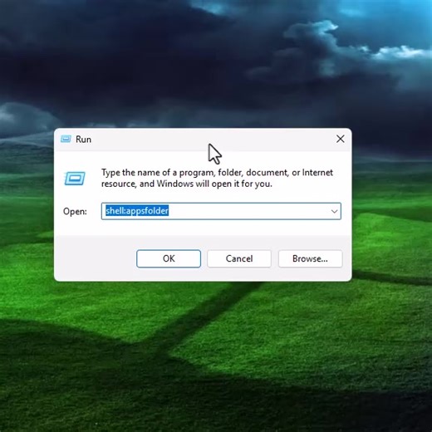The height and width of the screenshot is (432, 432).
Task: Click the Cancel button
Action: pos(239,258)
